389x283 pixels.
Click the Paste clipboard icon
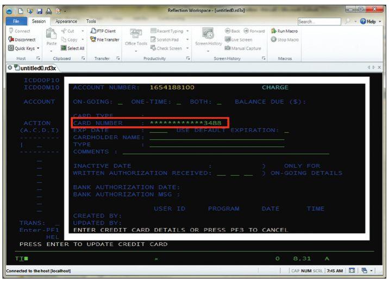(52, 34)
